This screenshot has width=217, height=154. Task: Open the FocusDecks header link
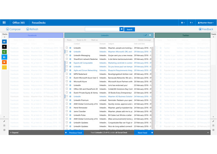39,23
